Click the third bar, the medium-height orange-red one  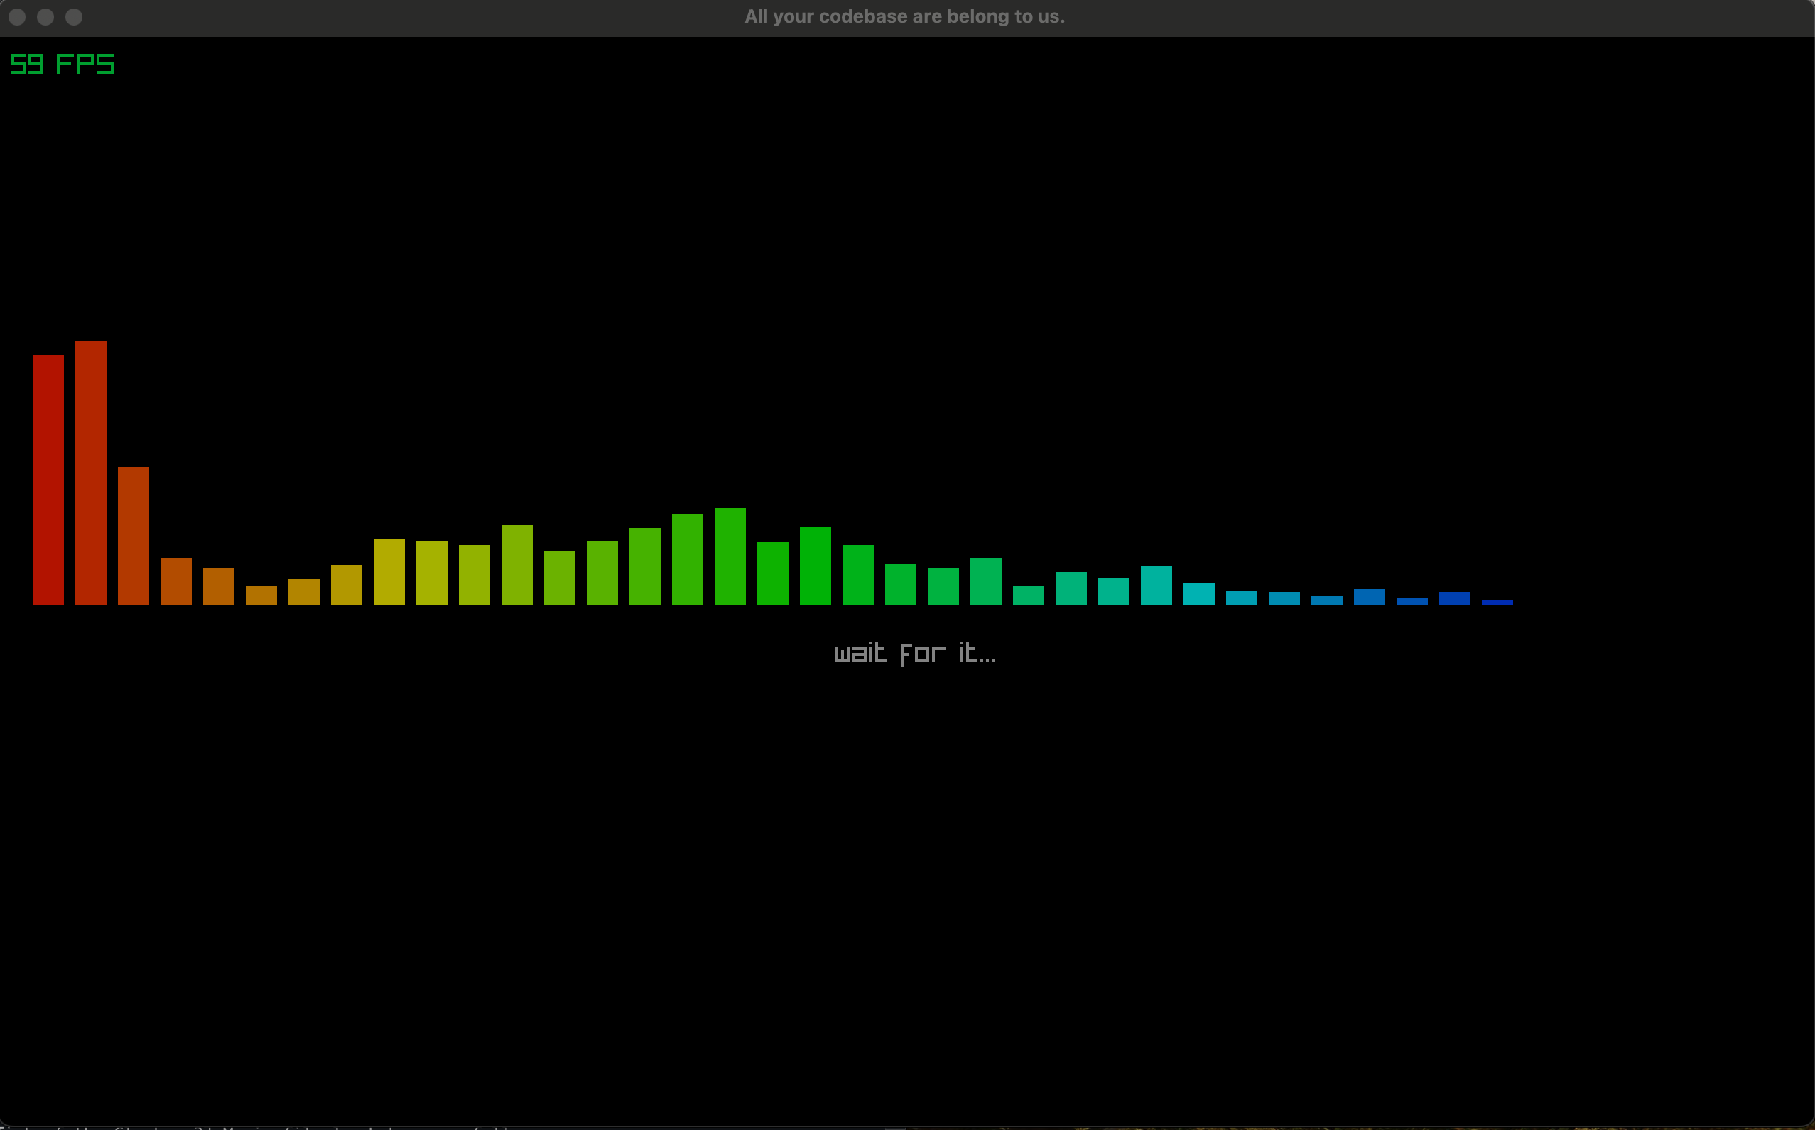133,535
